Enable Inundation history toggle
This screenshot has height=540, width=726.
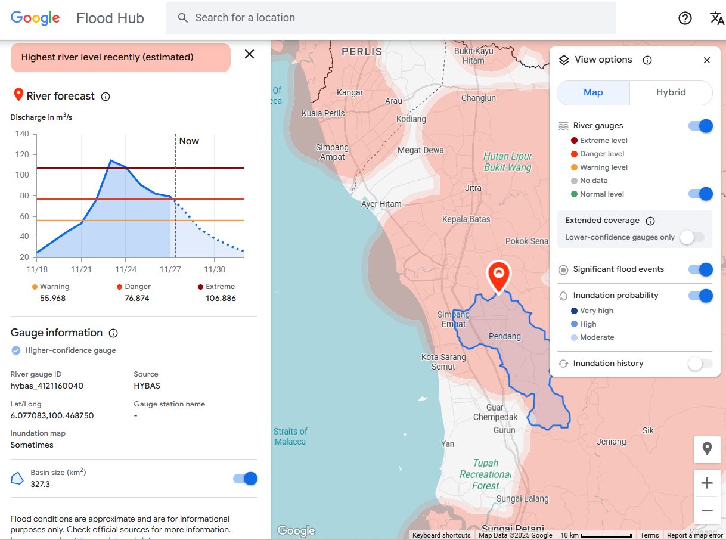coord(700,364)
